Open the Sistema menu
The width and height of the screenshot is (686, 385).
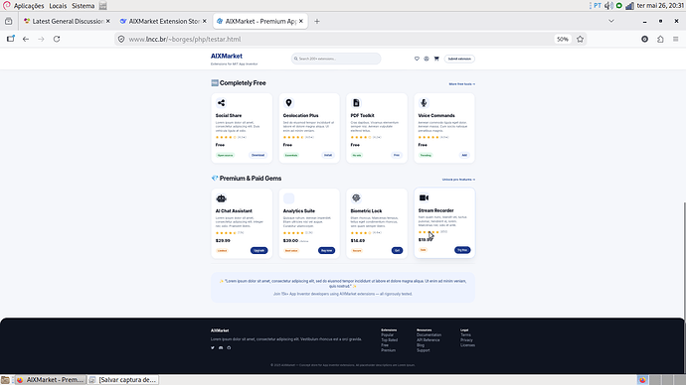click(84, 6)
